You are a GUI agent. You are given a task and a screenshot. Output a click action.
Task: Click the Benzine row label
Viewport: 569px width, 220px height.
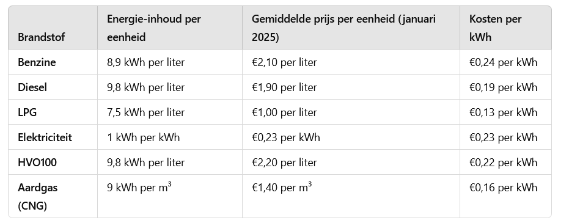tap(37, 62)
